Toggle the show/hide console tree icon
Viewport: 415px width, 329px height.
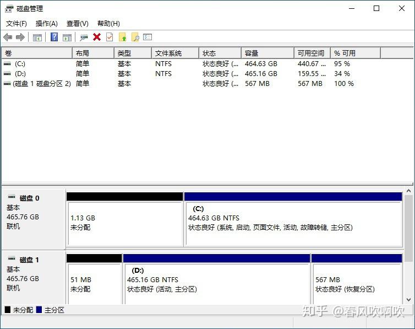point(37,37)
